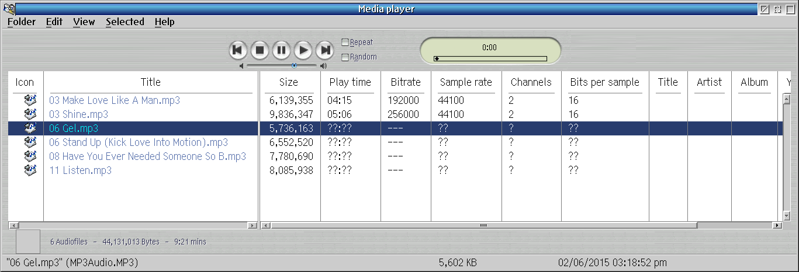Viewport: 799px width, 272px height.
Task: Click the audio icon for 11 Listen.mp3
Action: (30, 170)
